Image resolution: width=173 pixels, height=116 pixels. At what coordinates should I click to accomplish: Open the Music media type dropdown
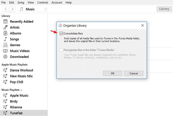[x=33, y=9]
